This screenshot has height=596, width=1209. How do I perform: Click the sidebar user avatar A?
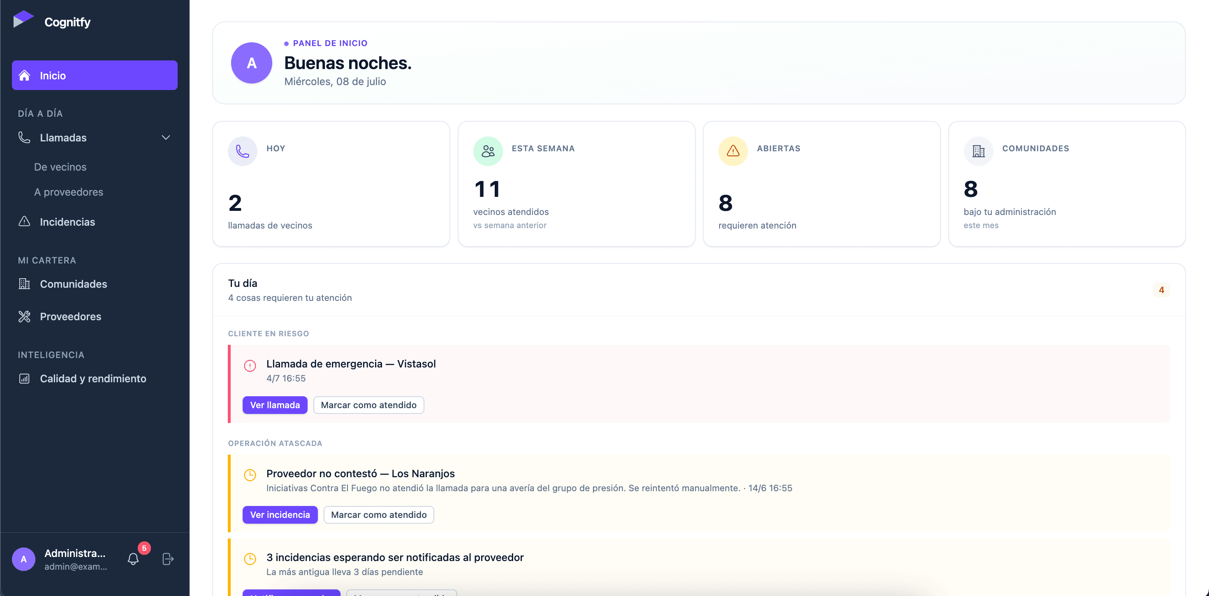click(23, 559)
